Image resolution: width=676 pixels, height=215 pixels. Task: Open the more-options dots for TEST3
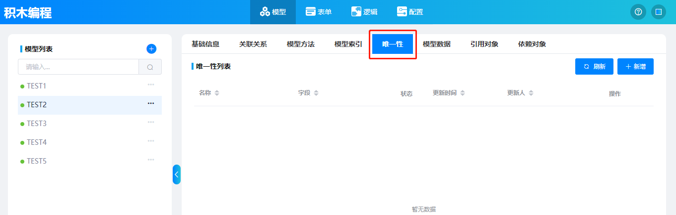click(151, 122)
